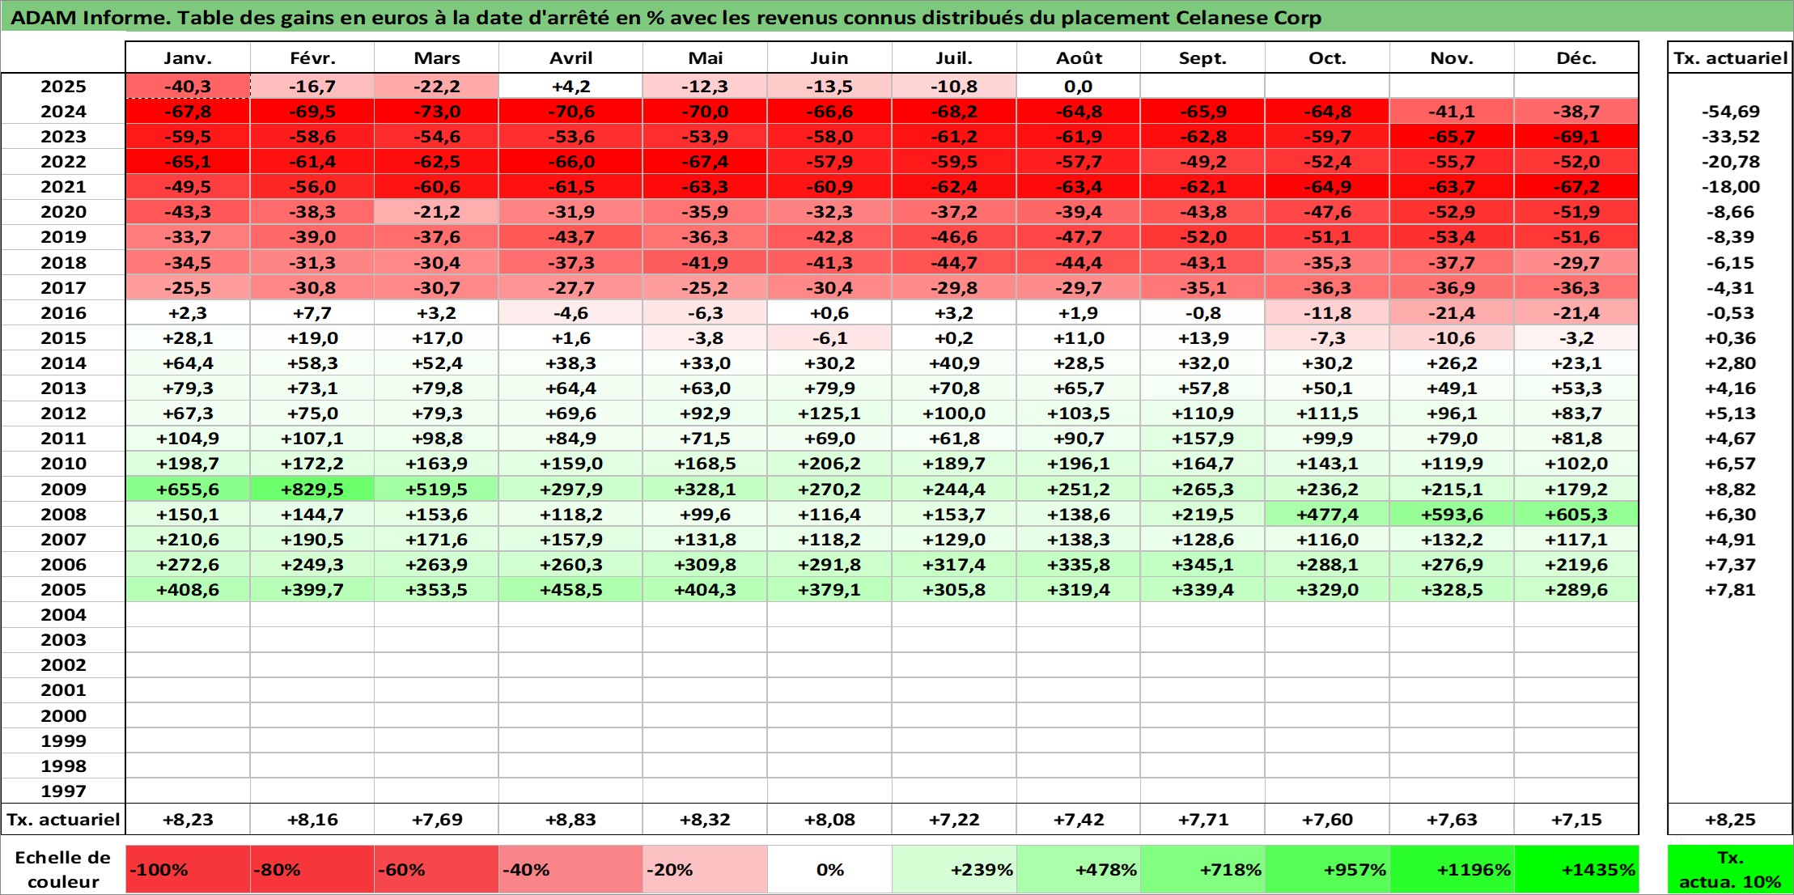1794x895 pixels.
Task: Select the 2024 November cell -41,1
Action: click(x=1452, y=111)
